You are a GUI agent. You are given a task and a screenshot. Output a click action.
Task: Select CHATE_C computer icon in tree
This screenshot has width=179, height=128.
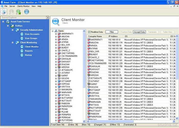coord(59,51)
